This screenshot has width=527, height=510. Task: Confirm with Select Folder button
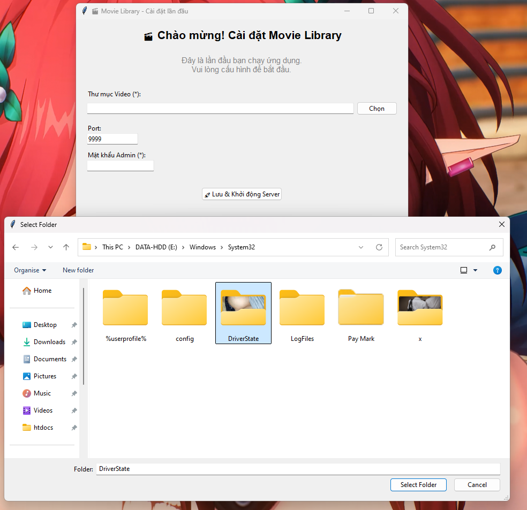click(x=418, y=485)
